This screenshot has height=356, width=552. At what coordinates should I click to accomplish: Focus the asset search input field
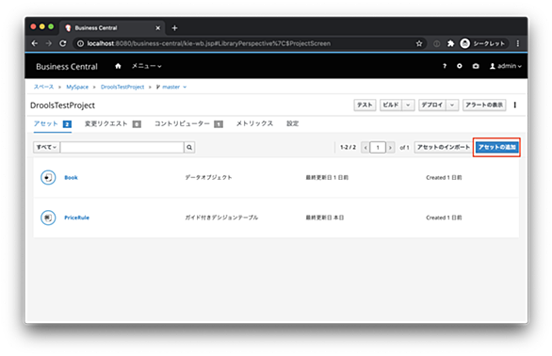pos(122,147)
